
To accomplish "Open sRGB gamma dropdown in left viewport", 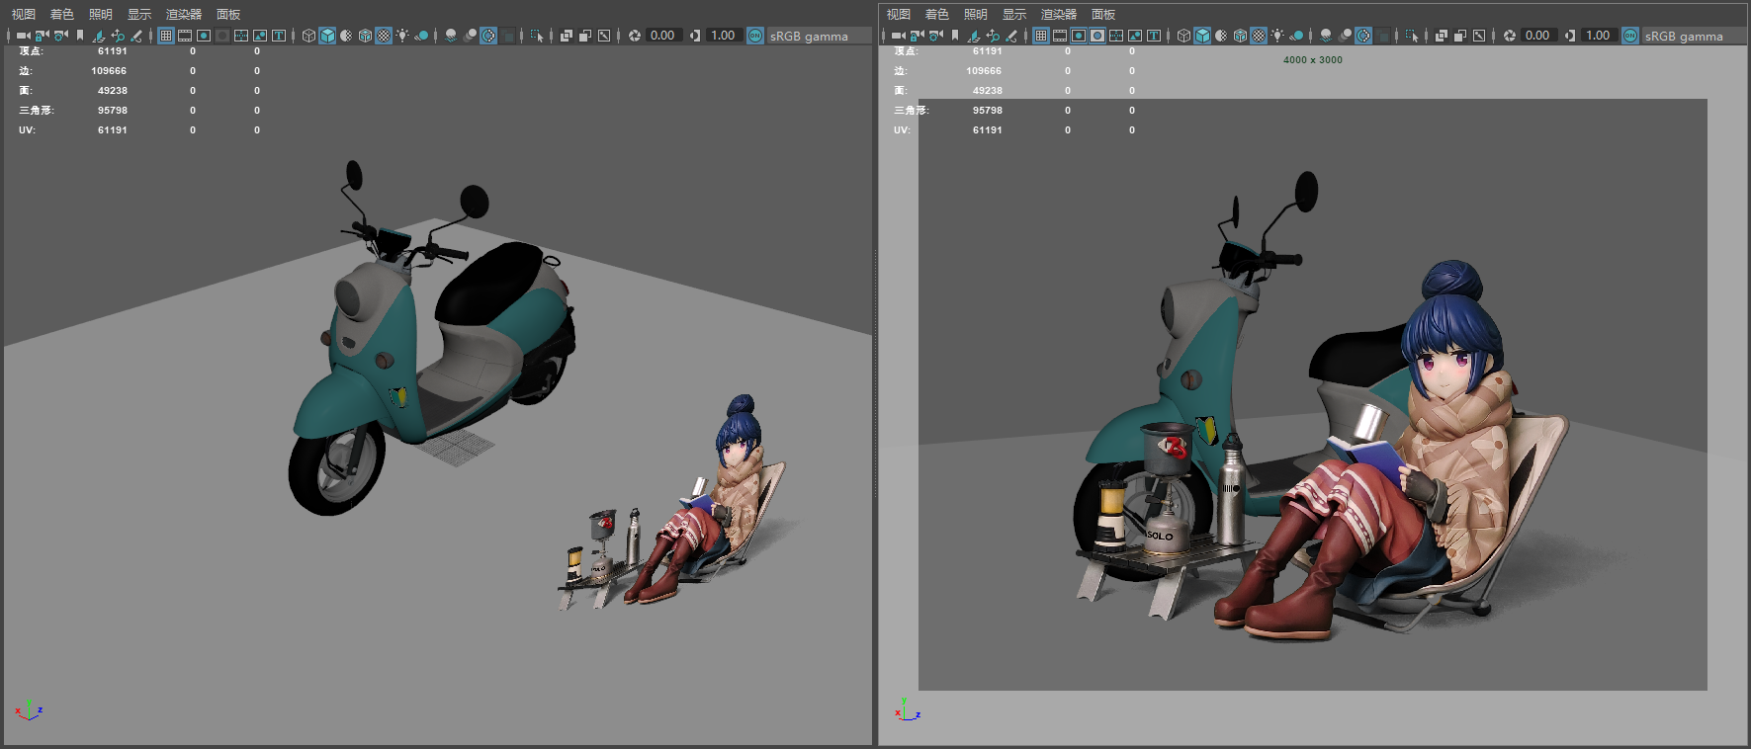I will [x=809, y=36].
